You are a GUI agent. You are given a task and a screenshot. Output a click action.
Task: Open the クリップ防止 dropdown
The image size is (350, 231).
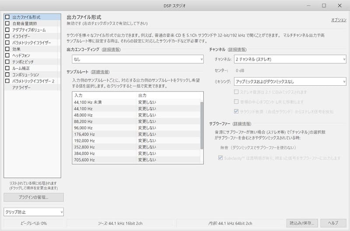tap(34, 212)
